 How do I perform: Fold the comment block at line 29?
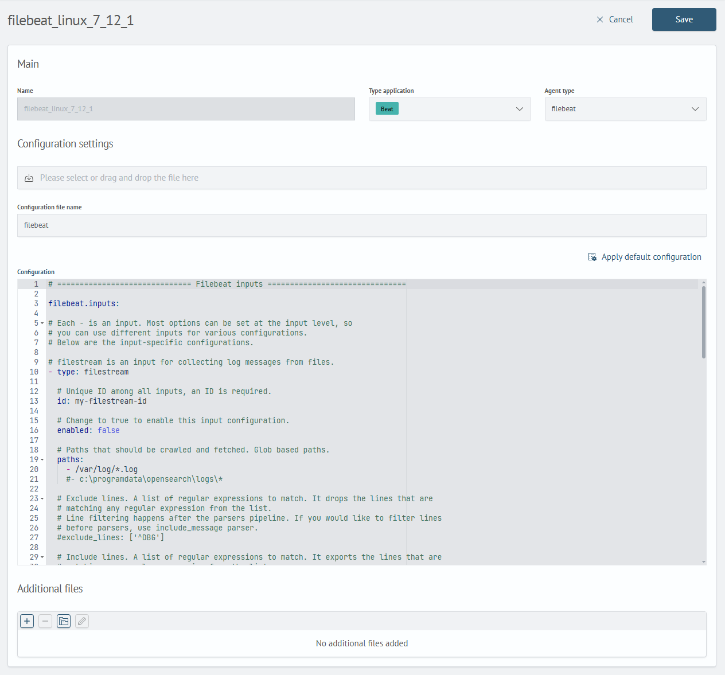pos(42,557)
